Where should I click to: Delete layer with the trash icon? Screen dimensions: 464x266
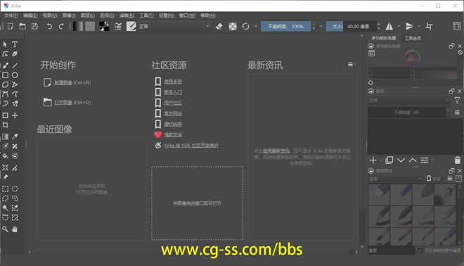click(x=458, y=160)
